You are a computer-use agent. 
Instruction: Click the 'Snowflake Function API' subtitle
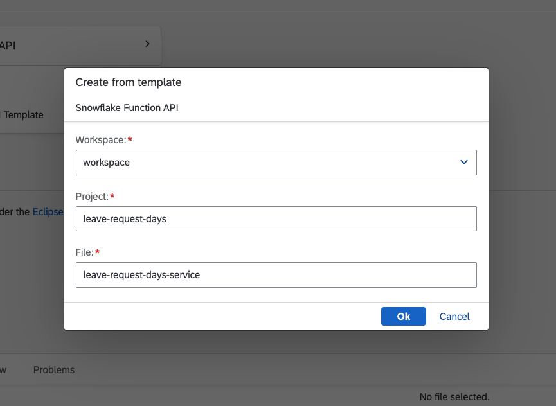pos(127,108)
